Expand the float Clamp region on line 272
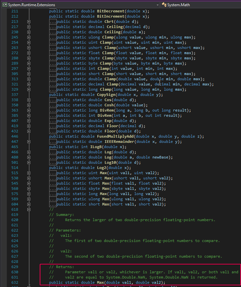 (x=29, y=53)
